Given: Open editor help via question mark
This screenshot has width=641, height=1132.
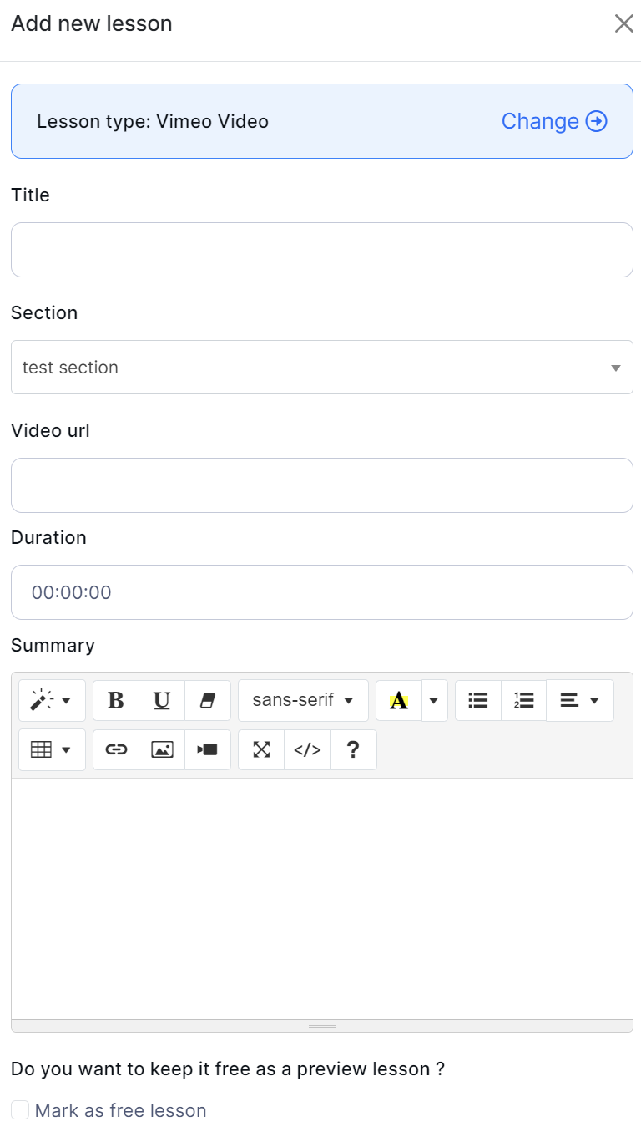Looking at the screenshot, I should pos(353,749).
